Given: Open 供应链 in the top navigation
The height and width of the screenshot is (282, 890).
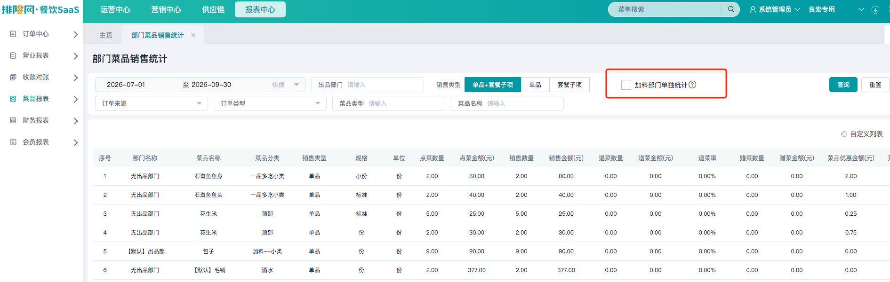Looking at the screenshot, I should pos(213,9).
